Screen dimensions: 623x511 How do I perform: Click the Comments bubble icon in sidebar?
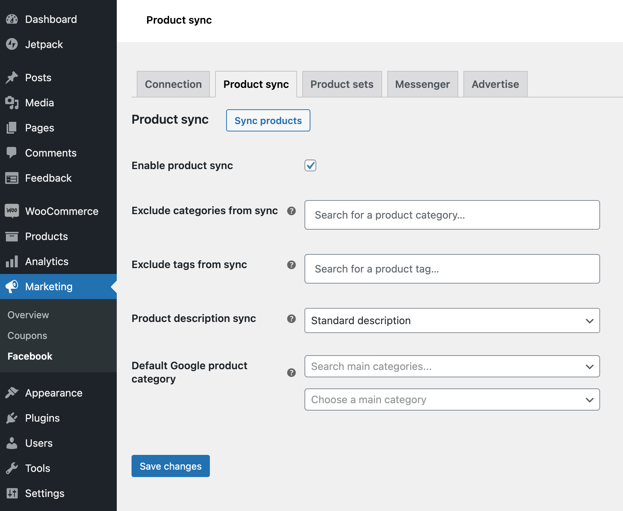pyautogui.click(x=12, y=153)
